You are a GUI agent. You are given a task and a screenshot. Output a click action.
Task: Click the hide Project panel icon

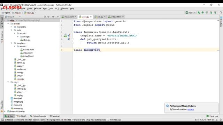coord(57,17)
